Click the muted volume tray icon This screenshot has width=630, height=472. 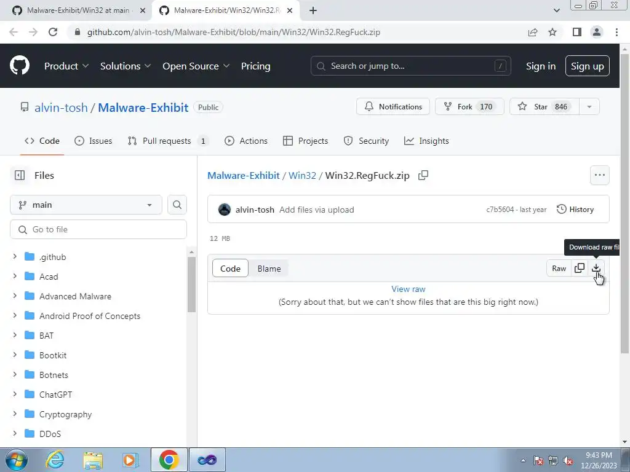coord(568,460)
